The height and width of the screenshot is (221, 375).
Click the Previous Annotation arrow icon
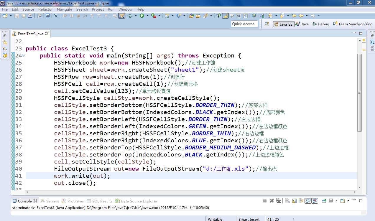(282, 16)
